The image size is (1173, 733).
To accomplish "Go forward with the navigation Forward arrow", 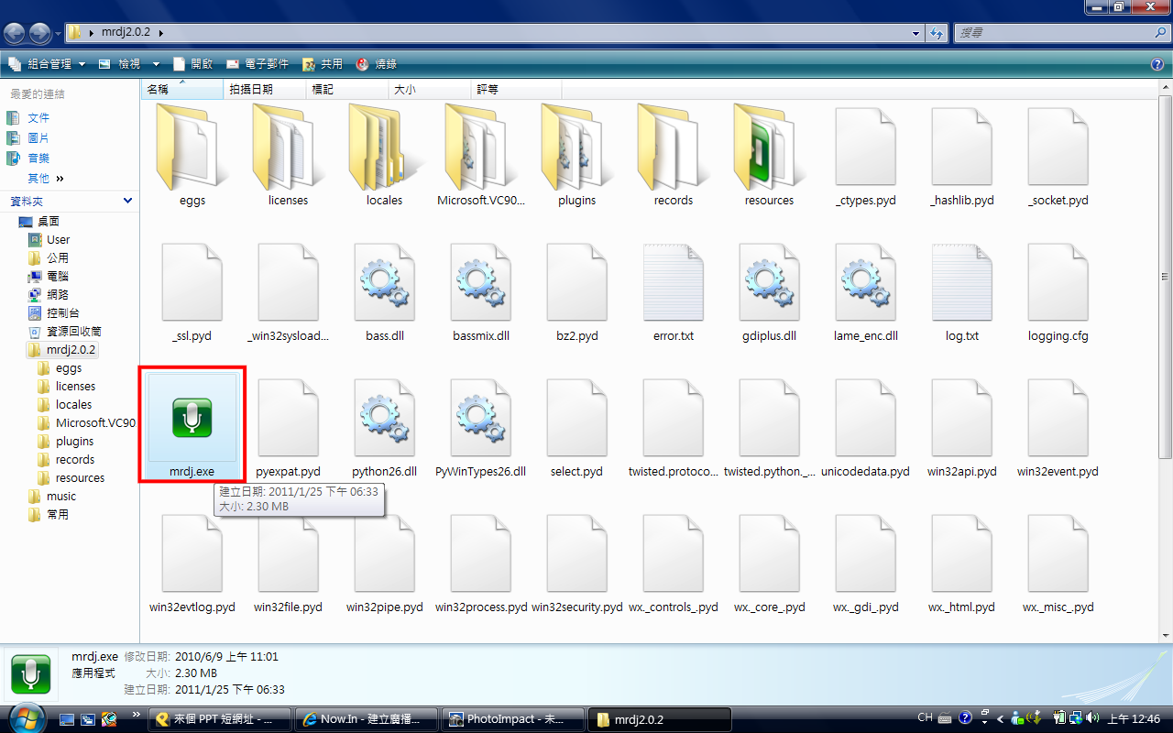I will click(40, 33).
